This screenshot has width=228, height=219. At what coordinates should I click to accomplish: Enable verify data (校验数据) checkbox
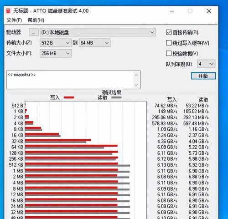(x=169, y=53)
